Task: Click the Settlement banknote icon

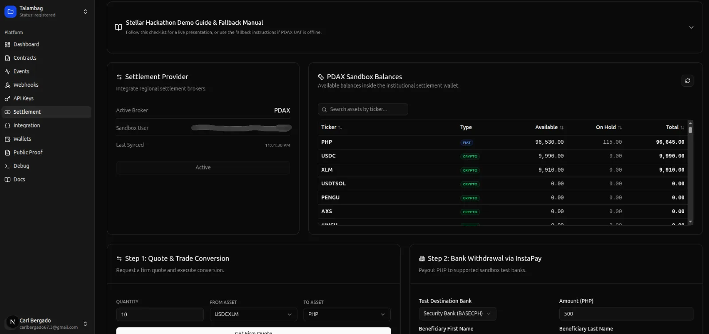Action: pos(8,112)
